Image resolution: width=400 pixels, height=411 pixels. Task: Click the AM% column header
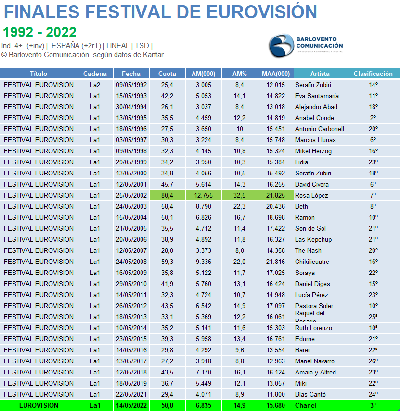[x=239, y=74]
